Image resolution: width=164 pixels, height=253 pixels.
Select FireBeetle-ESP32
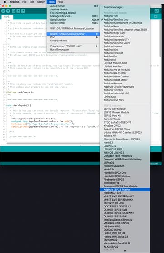(x=125, y=180)
